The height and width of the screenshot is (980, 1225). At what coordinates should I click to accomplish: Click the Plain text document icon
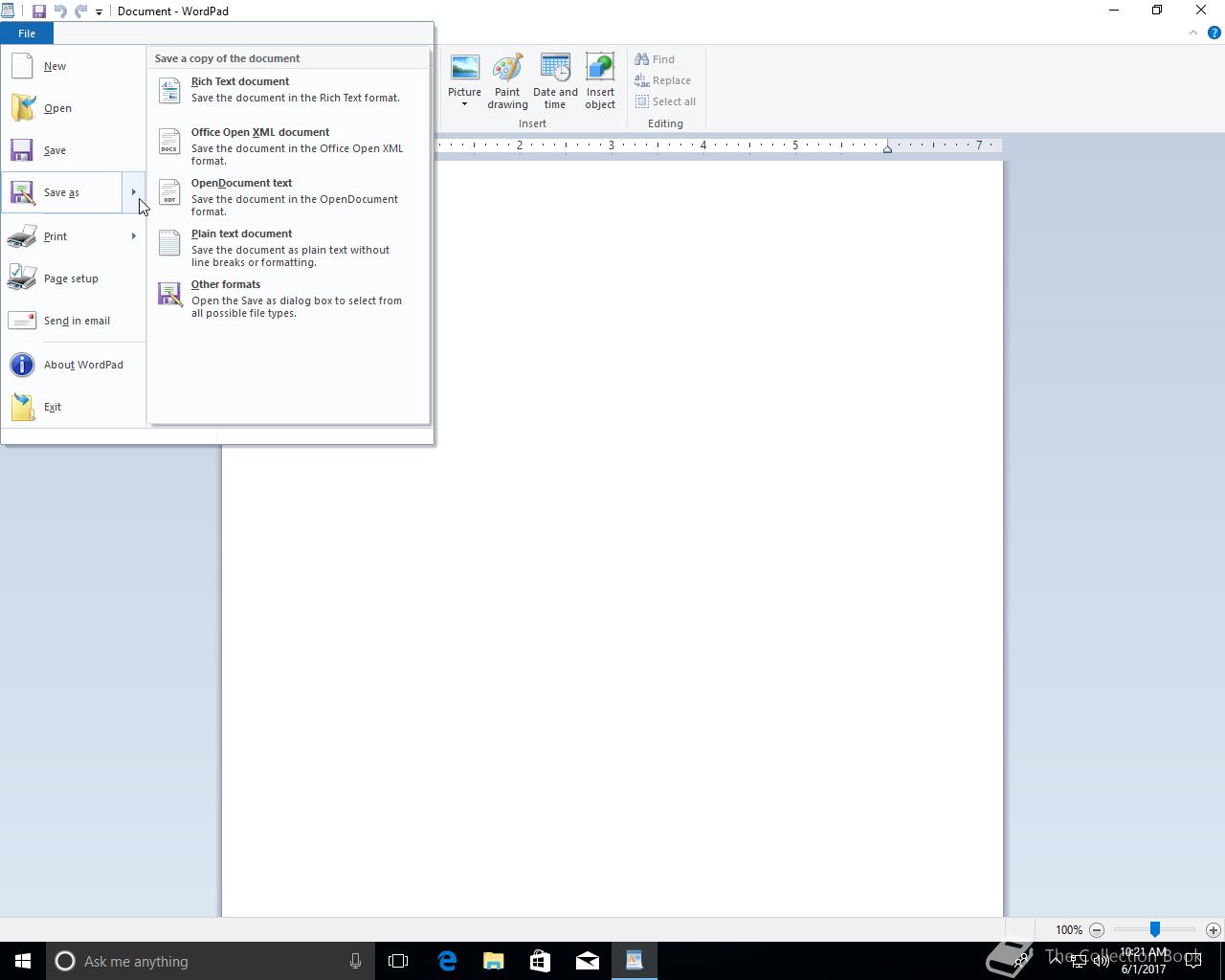coord(169,243)
